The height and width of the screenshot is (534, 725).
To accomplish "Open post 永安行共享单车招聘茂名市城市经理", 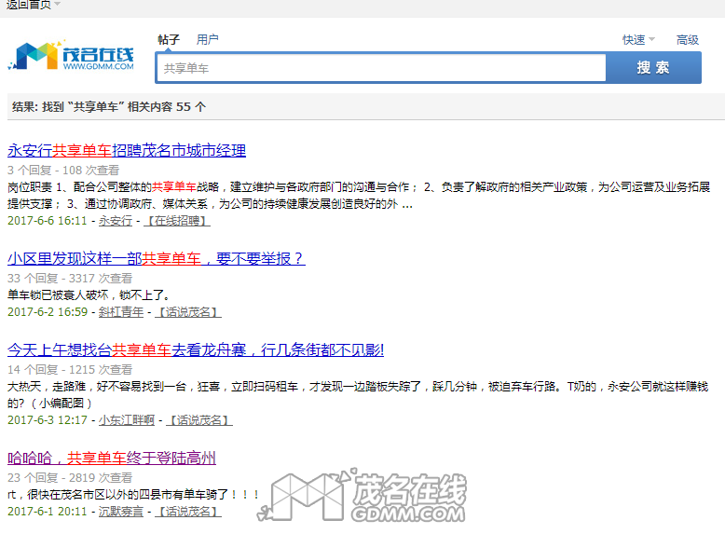I will (127, 151).
